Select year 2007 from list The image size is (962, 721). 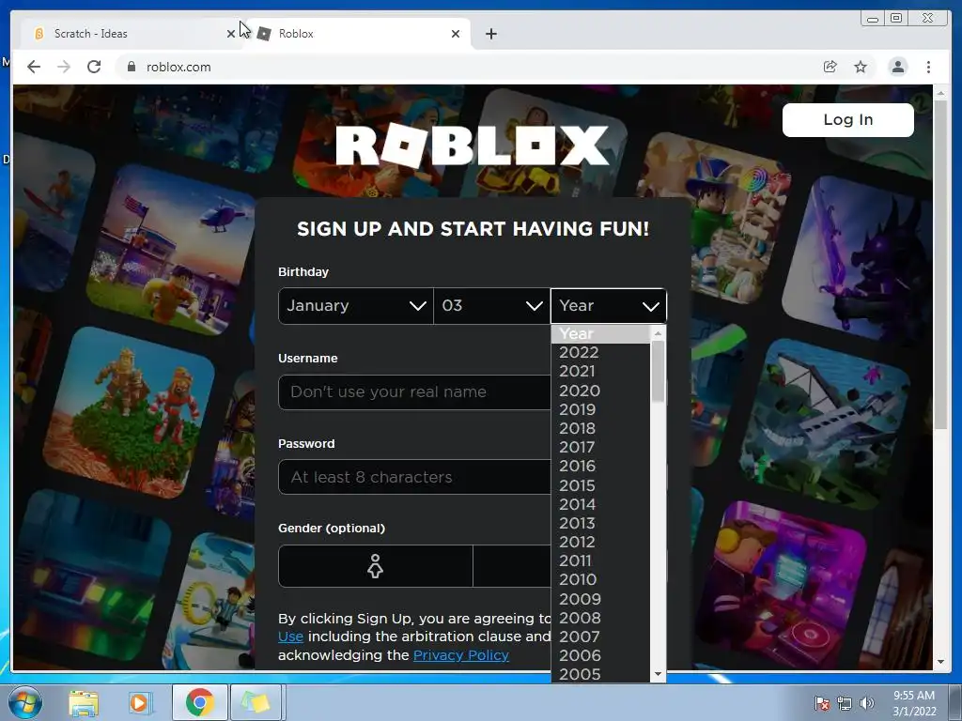600,637
